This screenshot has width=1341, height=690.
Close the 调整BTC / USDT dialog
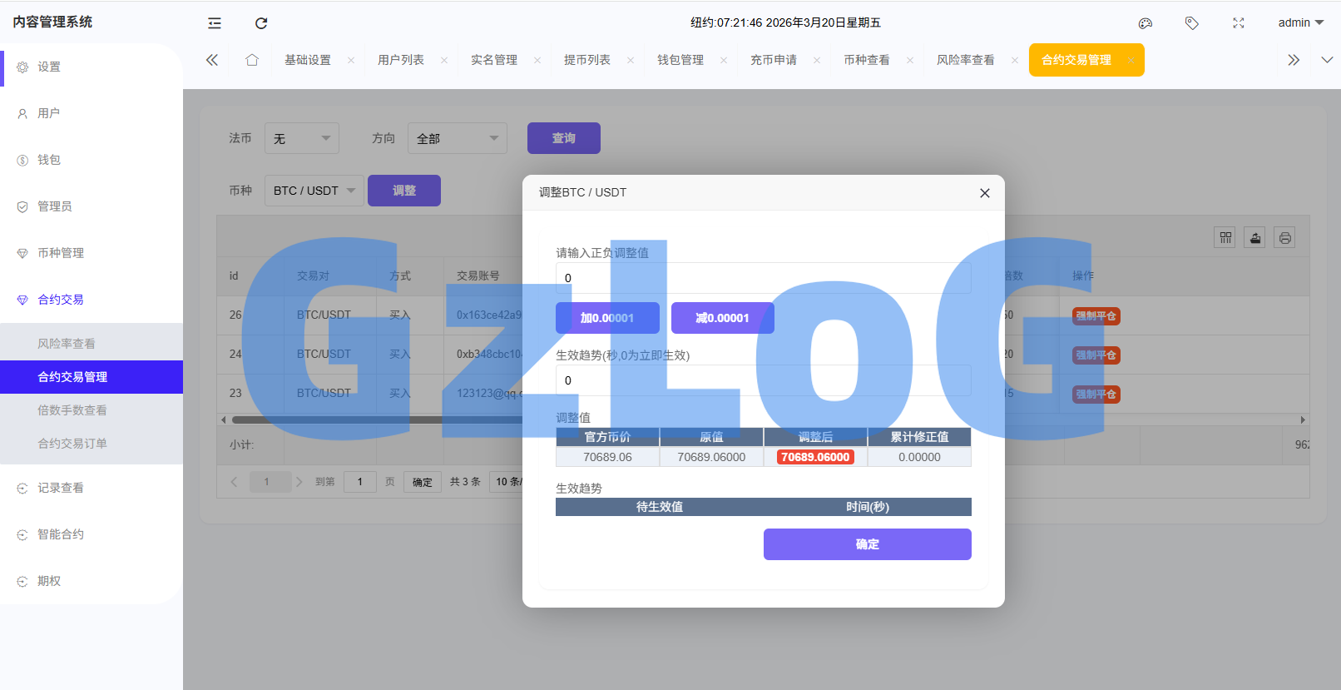[985, 193]
